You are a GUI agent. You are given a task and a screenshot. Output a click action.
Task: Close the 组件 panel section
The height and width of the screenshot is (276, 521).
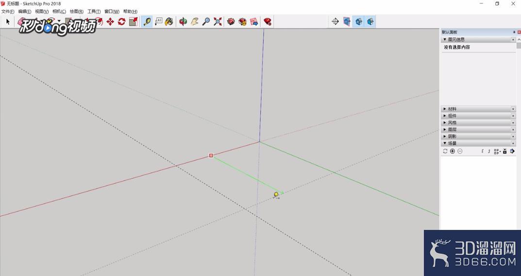(513, 116)
